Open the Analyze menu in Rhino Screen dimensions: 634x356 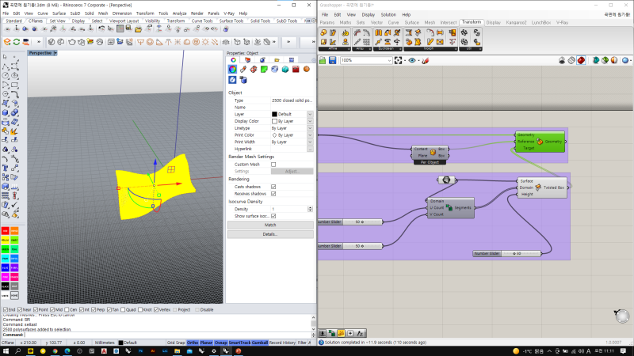(x=180, y=13)
